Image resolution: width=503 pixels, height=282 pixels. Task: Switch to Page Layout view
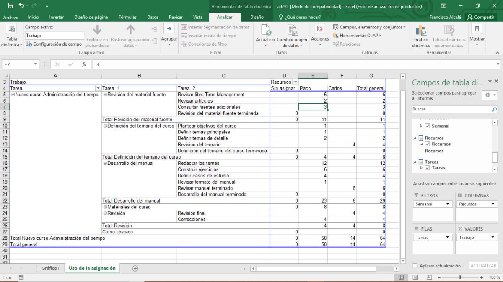[x=415, y=277]
